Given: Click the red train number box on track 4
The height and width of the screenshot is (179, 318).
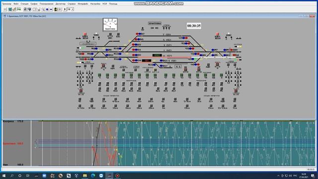Looking at the screenshot, I should [x=147, y=61].
